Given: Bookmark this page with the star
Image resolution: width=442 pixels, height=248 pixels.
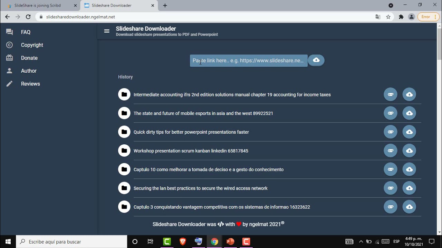Looking at the screenshot, I should [x=388, y=17].
